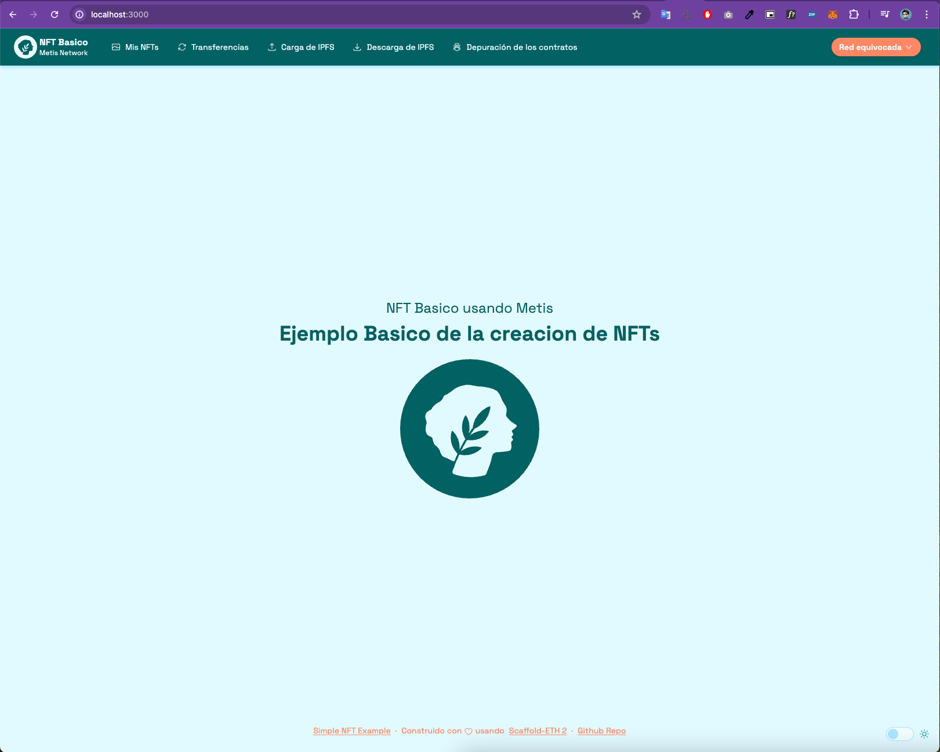Go back with the browser back arrow
Image resolution: width=940 pixels, height=752 pixels.
pos(13,15)
